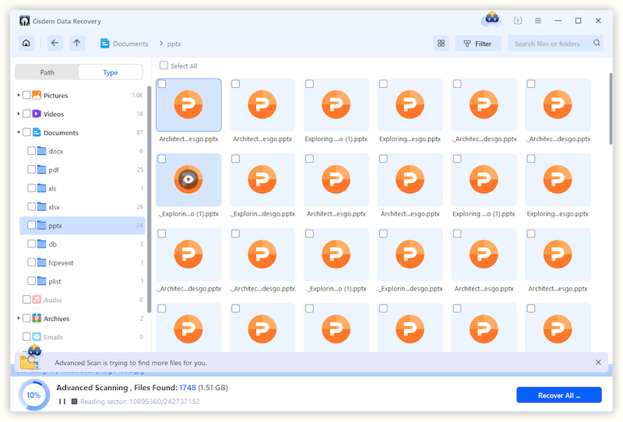Start search with magnifier icon
This screenshot has width=623, height=422.
click(x=597, y=43)
